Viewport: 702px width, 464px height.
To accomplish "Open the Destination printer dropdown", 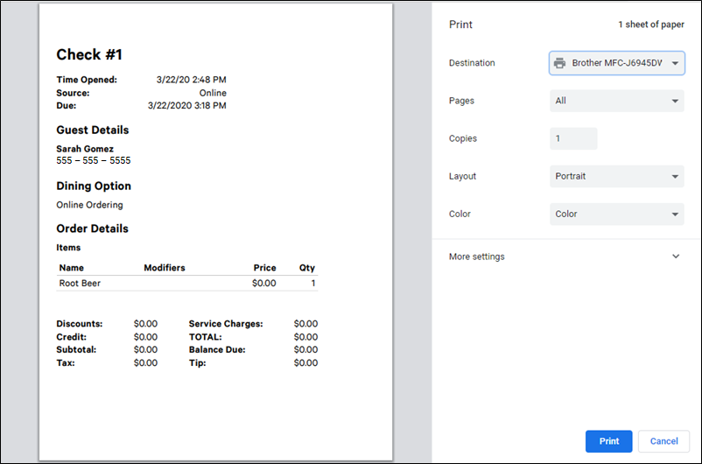I will tap(616, 63).
